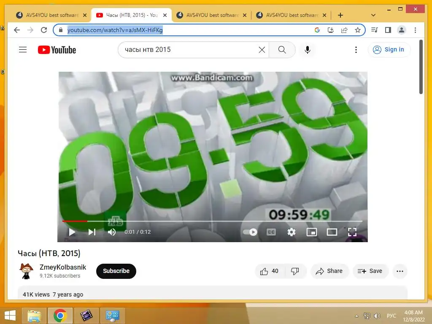Image resolution: width=432 pixels, height=324 pixels.
Task: Open Windows Start button
Action: (x=10, y=316)
